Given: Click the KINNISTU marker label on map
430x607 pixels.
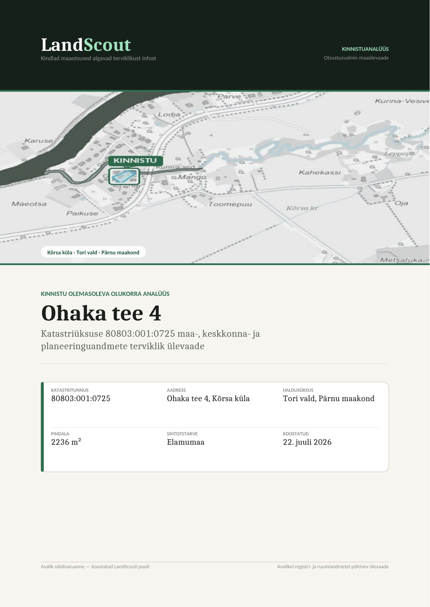Looking at the screenshot, I should point(135,161).
